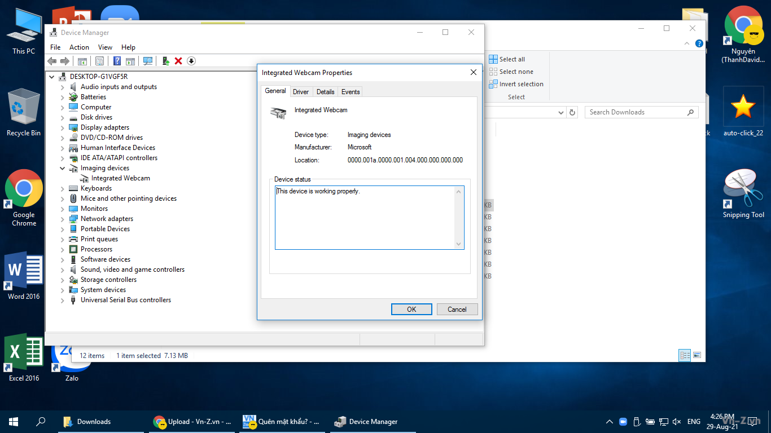The height and width of the screenshot is (433, 771).
Task: Select Disk drives in the tree
Action: 97,117
